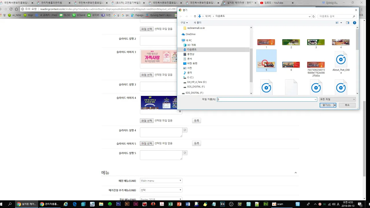This screenshot has height=208, width=370.
Task: Expand the address bar history dropdown
Action: [x=310, y=16]
